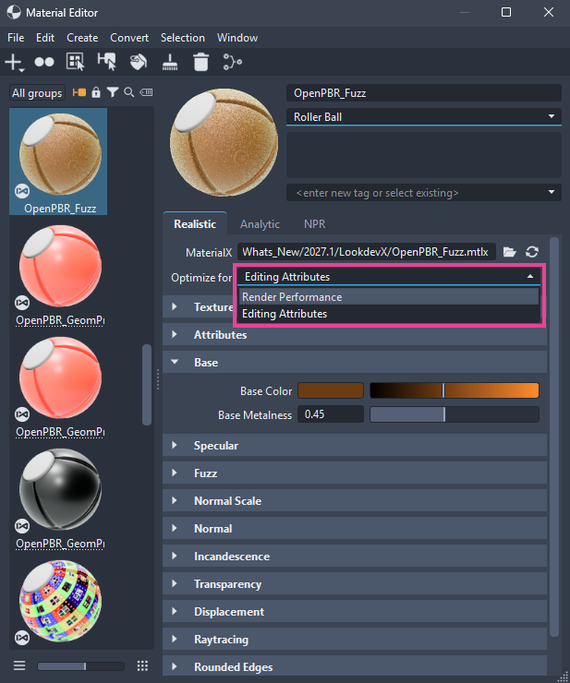Expand the Raytracing section
Screen dimensions: 570x683
[x=355, y=639]
